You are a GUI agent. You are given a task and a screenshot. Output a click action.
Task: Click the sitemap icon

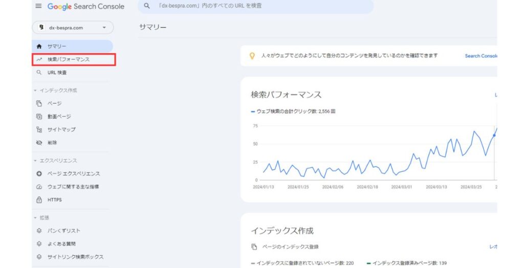(x=39, y=130)
